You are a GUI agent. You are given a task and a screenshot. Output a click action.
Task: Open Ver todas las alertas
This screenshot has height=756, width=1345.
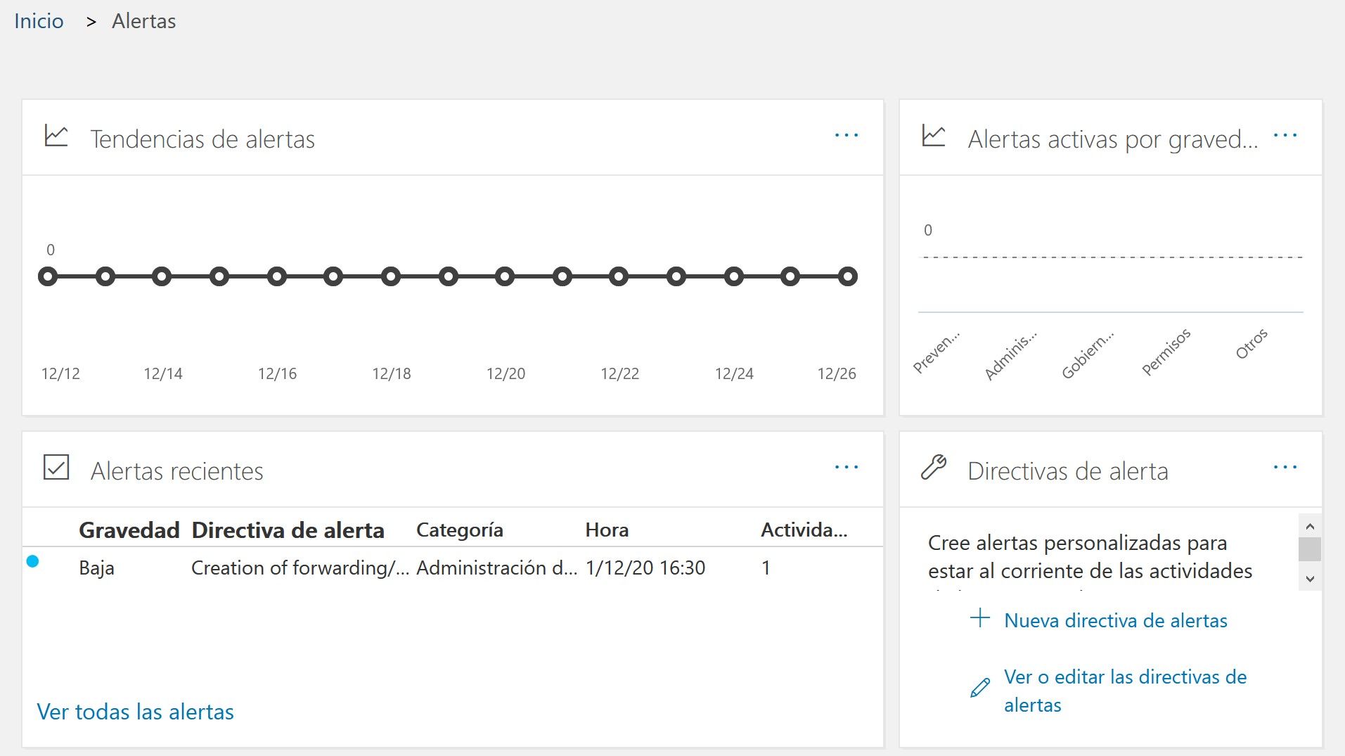(135, 712)
